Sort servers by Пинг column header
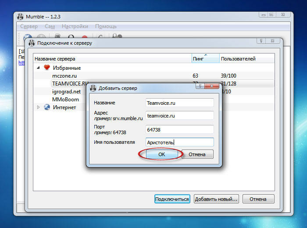Viewport: 307px width, 228px height. pos(205,58)
